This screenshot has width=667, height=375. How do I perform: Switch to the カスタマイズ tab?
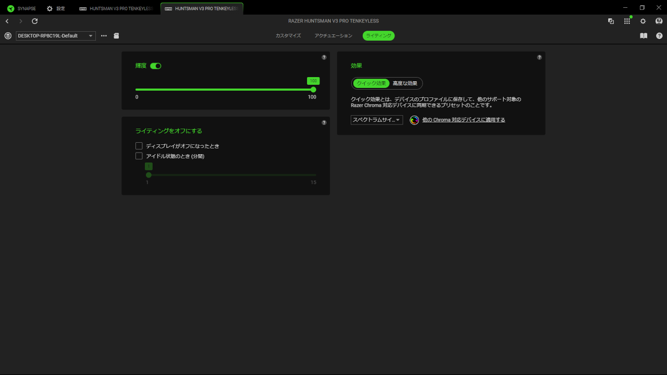[x=288, y=36]
